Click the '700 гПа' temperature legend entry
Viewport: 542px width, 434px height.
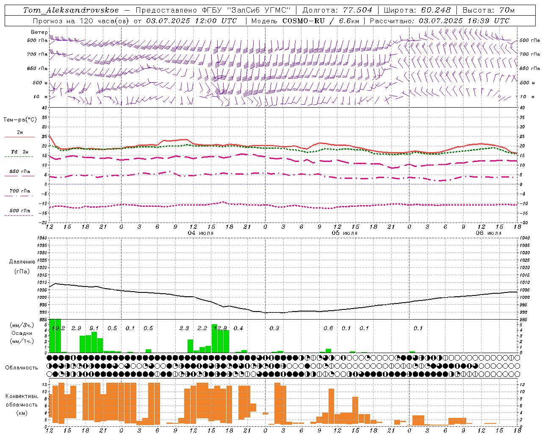(x=20, y=191)
